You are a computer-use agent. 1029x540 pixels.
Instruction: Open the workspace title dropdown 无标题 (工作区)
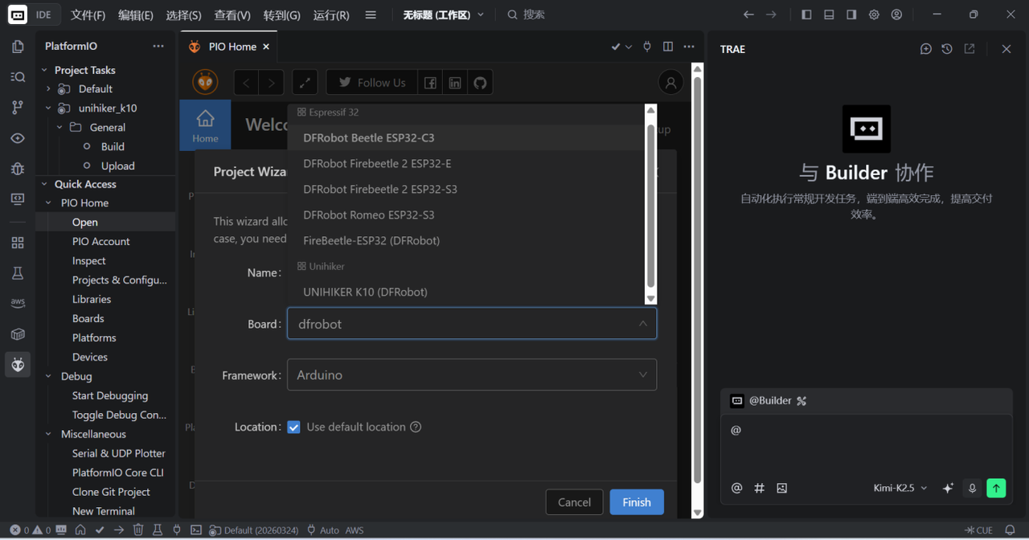coord(444,14)
